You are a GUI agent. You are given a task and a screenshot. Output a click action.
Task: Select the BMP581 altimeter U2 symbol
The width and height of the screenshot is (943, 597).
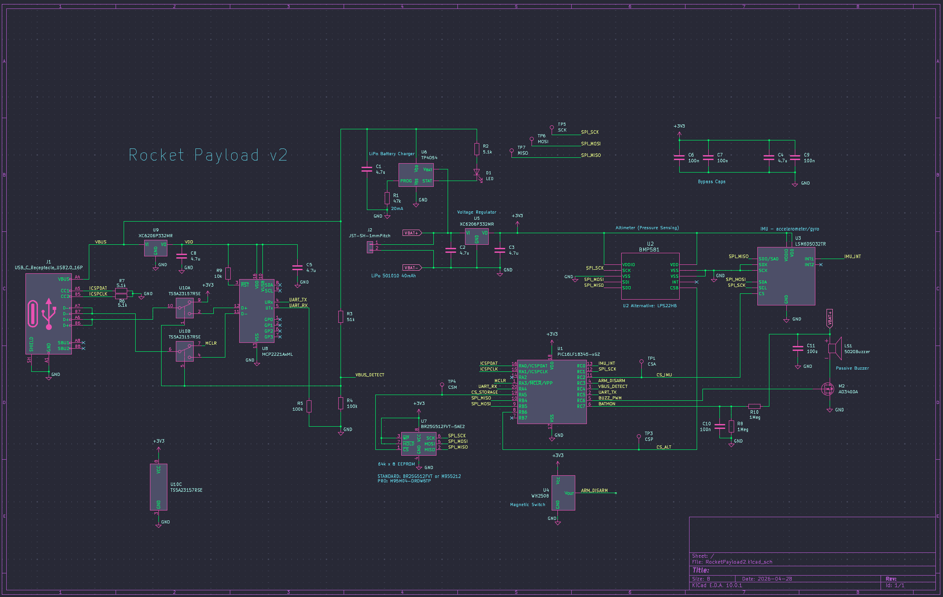(650, 276)
